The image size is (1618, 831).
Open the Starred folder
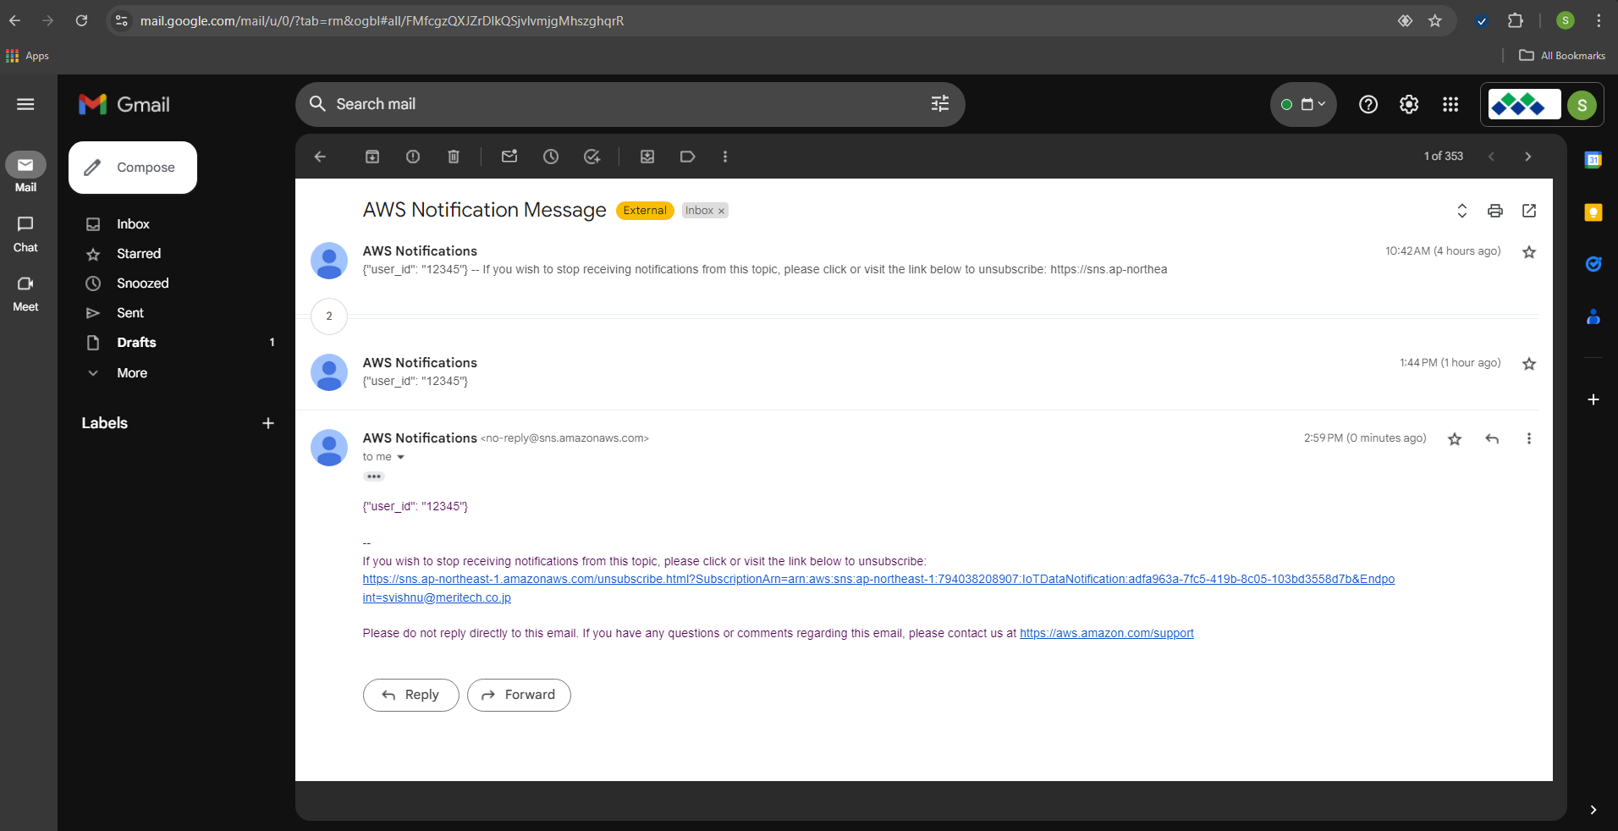(139, 254)
